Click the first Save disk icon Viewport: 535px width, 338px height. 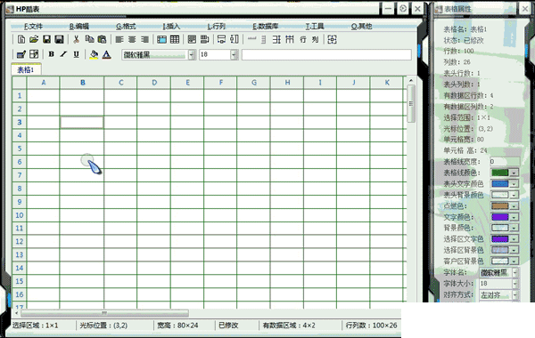[x=46, y=39]
